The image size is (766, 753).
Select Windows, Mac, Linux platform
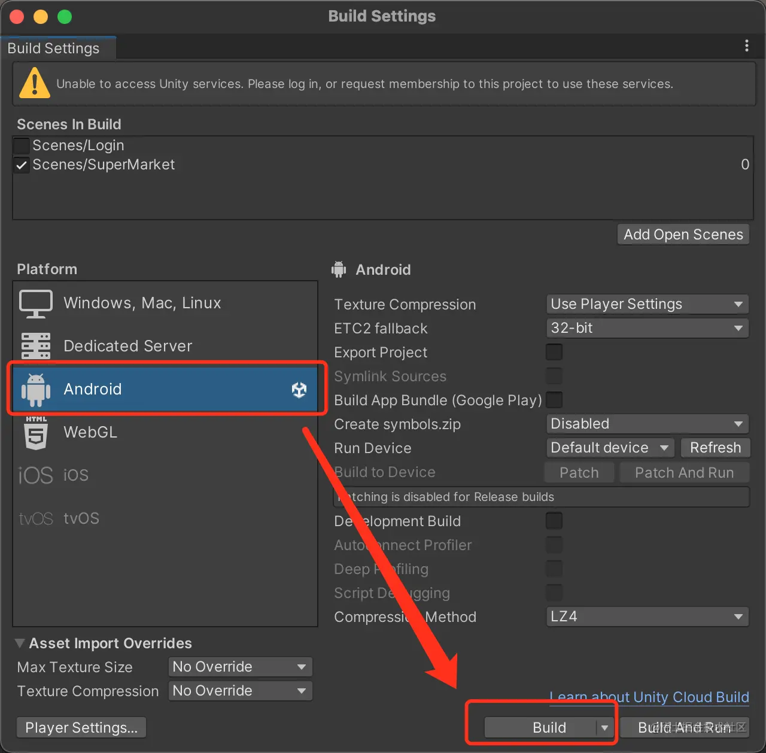(165, 303)
